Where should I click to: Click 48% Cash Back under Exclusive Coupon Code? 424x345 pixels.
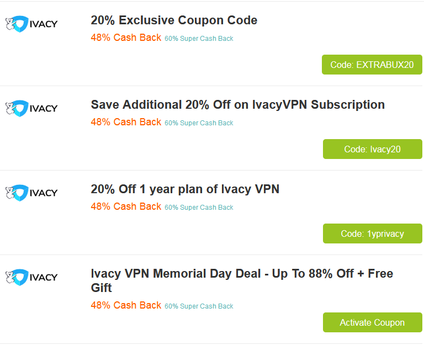pyautogui.click(x=126, y=38)
